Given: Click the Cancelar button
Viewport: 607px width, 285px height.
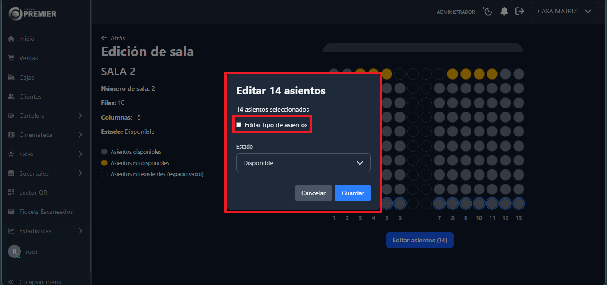Looking at the screenshot, I should point(313,193).
